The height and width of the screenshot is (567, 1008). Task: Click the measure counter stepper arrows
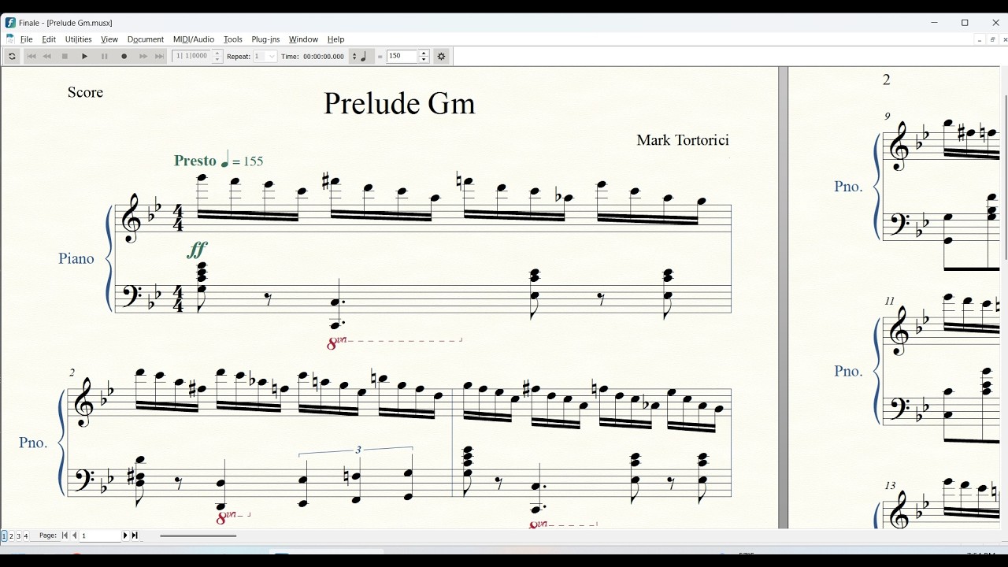pyautogui.click(x=218, y=57)
